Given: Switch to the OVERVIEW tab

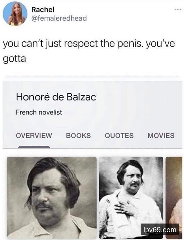Looking at the screenshot, I should click(34, 136).
